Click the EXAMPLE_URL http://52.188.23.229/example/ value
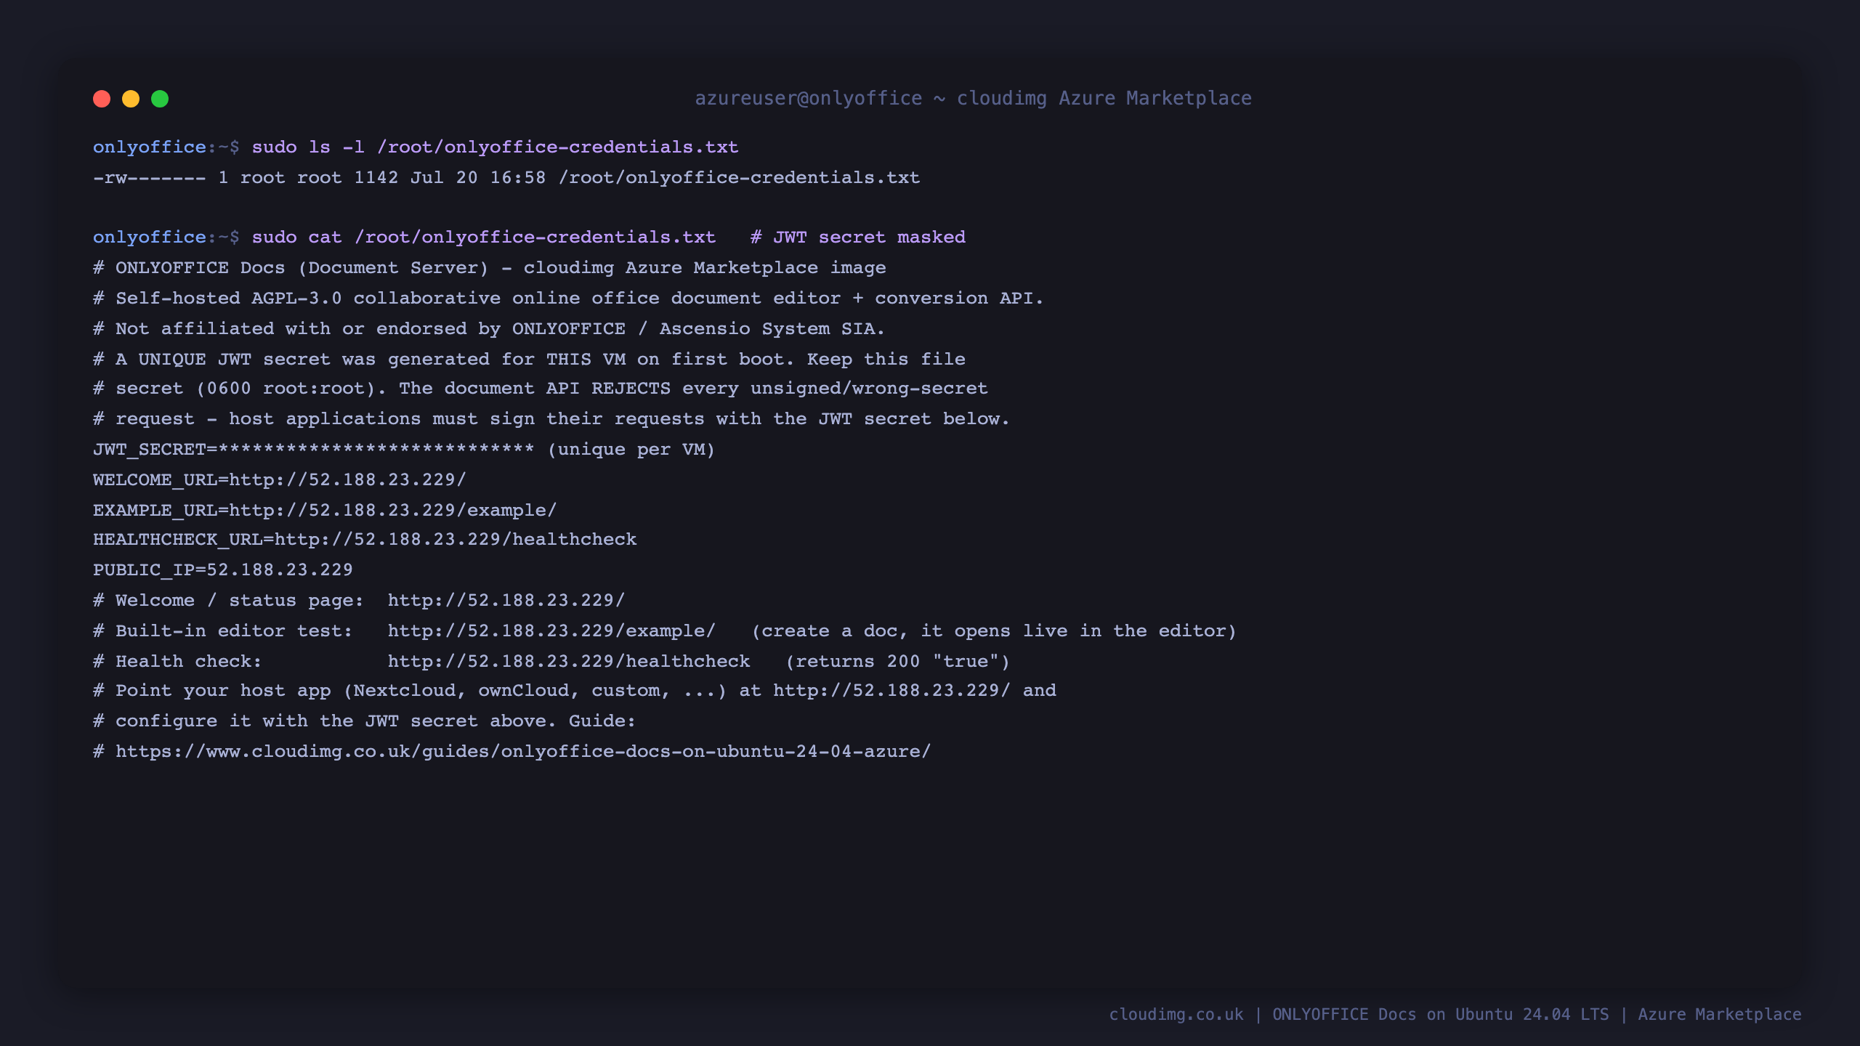This screenshot has height=1046, width=1860. [392, 511]
